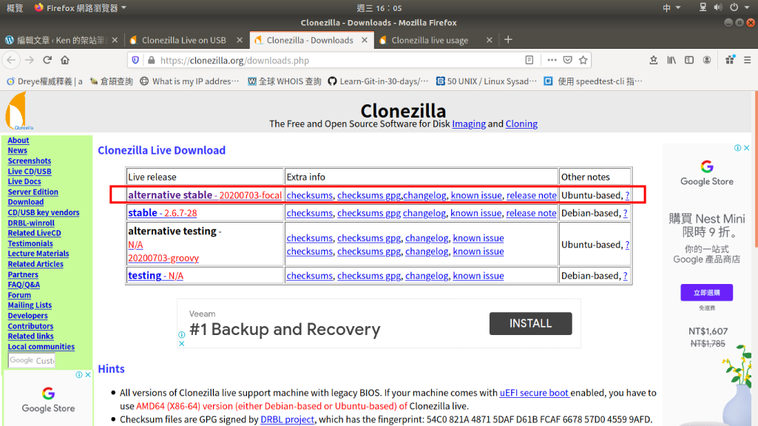
Task: Close the Veeam ad banner
Action: pos(182,343)
